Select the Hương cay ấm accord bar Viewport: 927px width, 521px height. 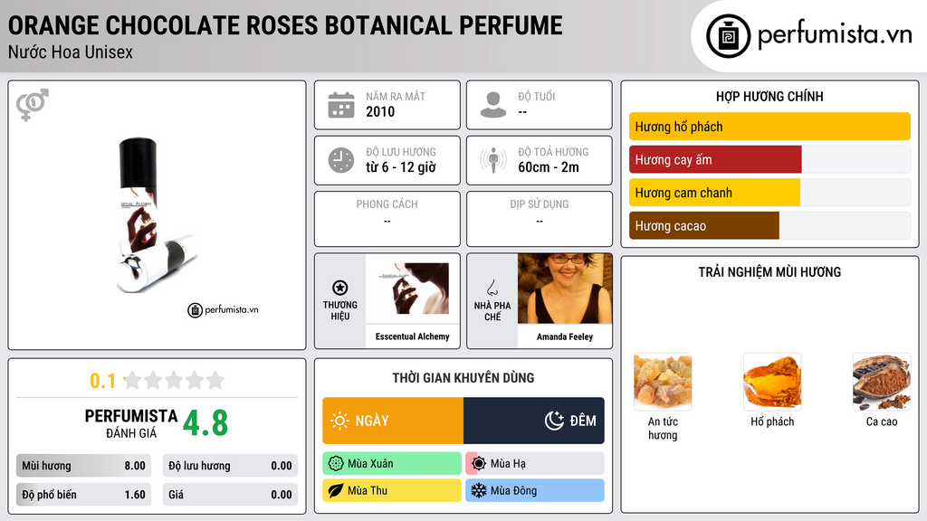coord(769,159)
